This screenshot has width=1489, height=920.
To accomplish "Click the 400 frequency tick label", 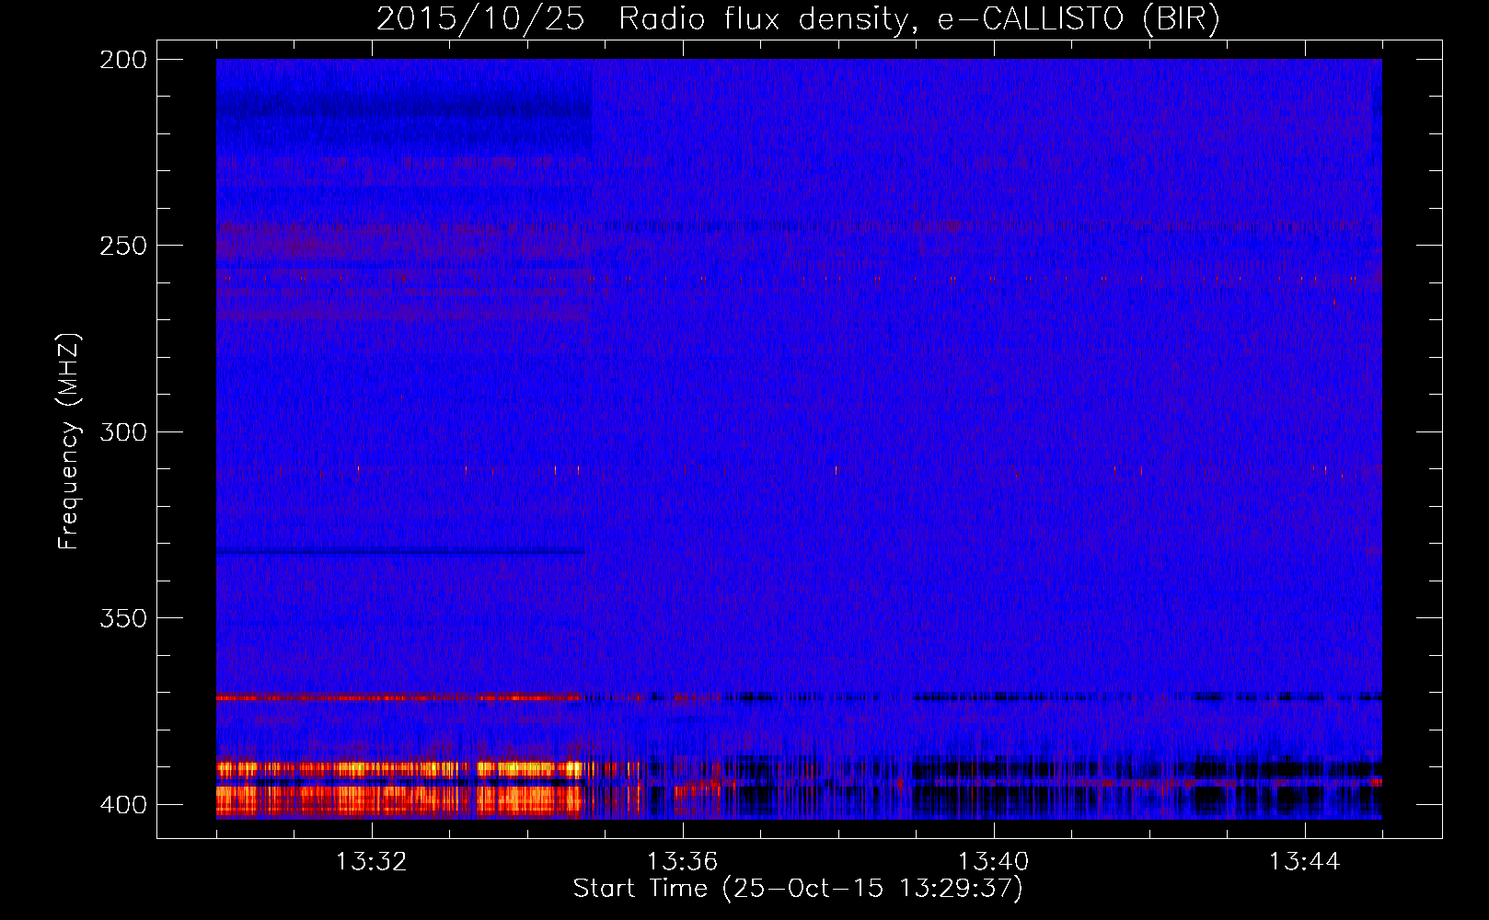I will [122, 804].
